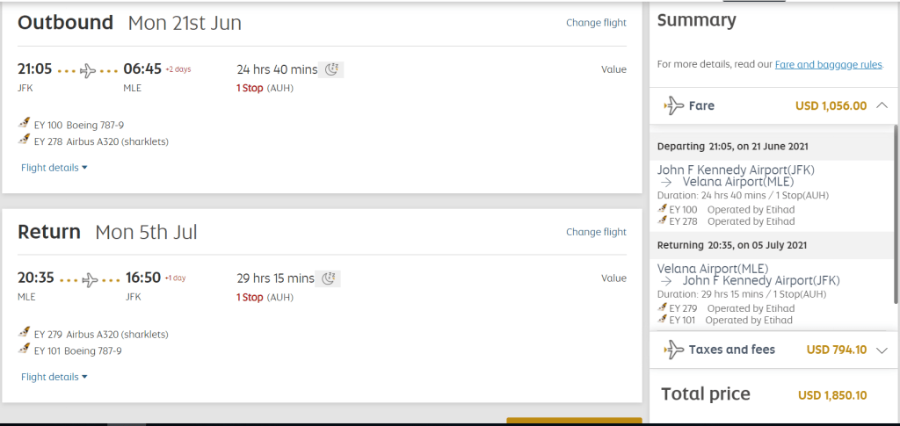
Task: Click the Etihad logo next to EY 279 Airbus A320
Action: pyautogui.click(x=24, y=334)
